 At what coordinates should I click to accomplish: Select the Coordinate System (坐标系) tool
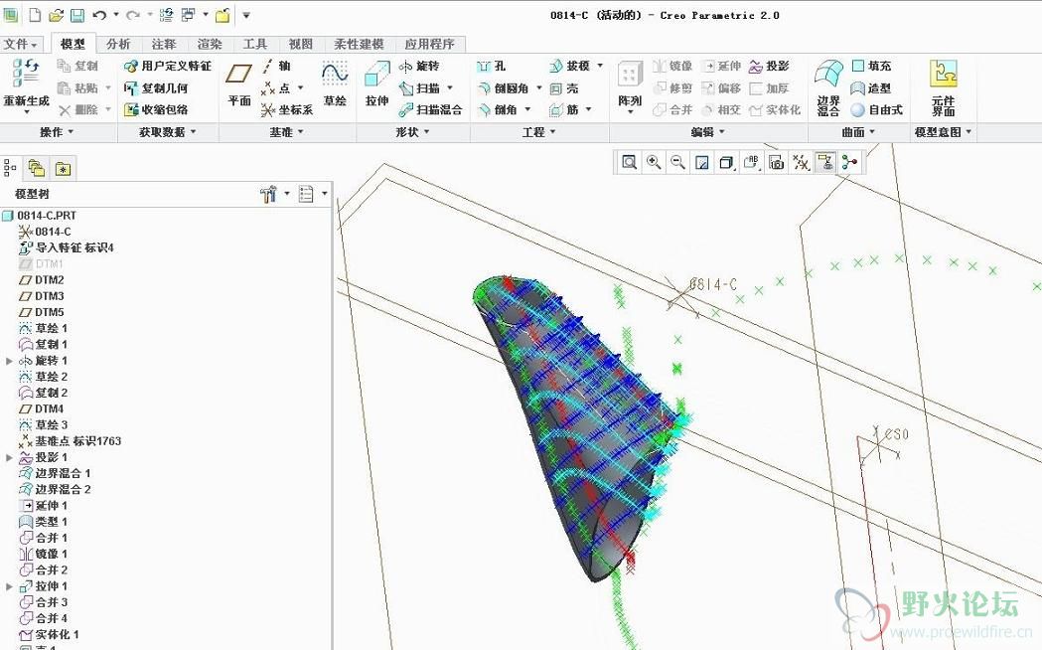(287, 109)
